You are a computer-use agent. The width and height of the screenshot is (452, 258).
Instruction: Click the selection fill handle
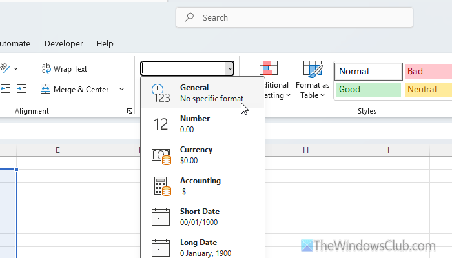click(16, 169)
